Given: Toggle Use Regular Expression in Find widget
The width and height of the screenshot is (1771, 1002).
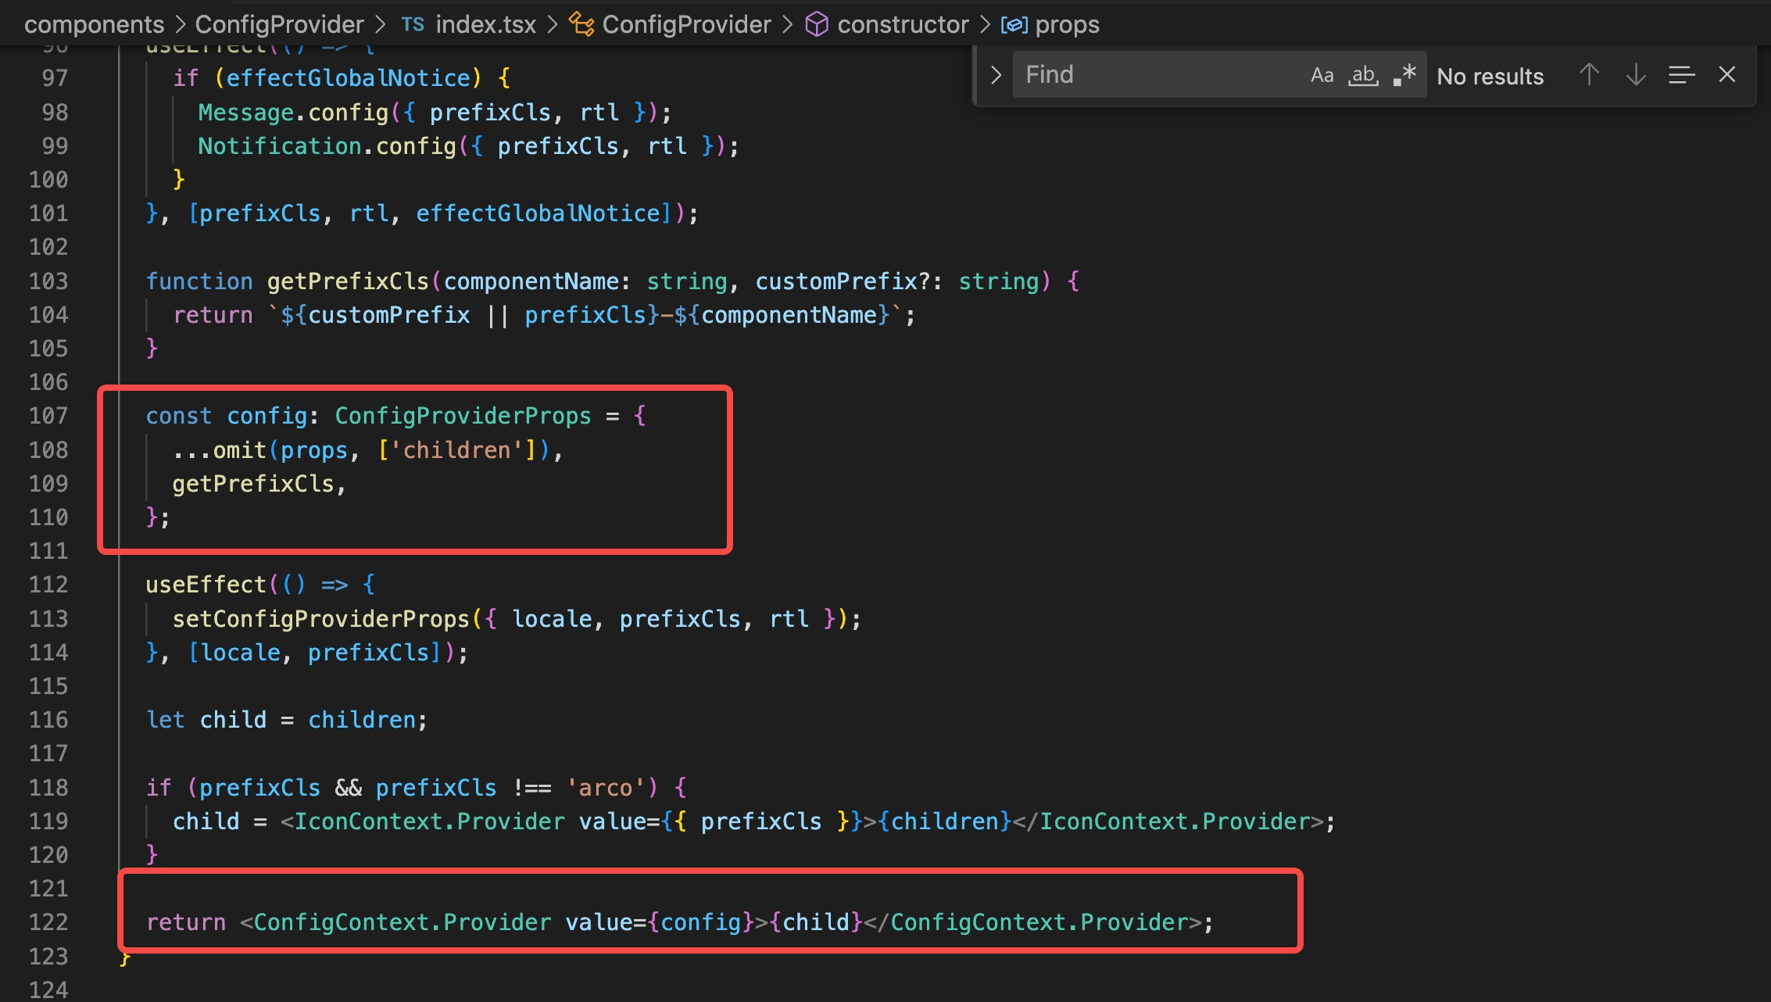Looking at the screenshot, I should tap(1405, 74).
